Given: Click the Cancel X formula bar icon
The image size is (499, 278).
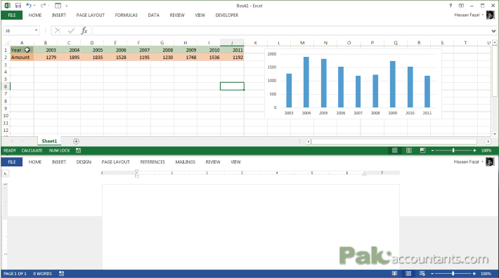Looking at the screenshot, I should tap(58, 30).
